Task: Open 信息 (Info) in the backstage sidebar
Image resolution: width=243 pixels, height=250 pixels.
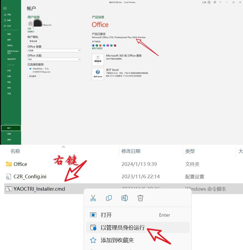Action: [9, 34]
